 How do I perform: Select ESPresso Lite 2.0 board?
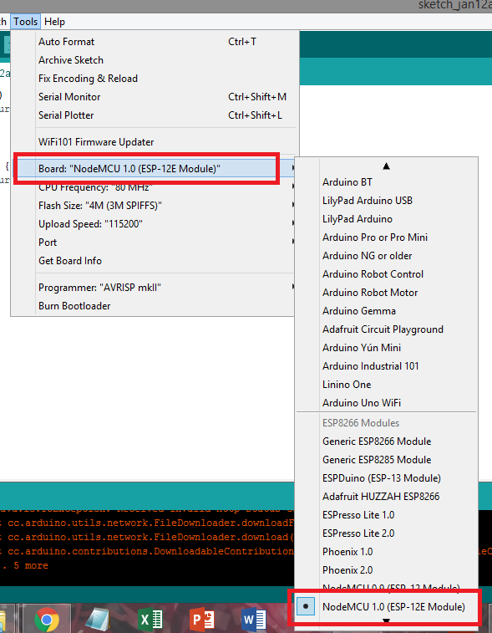tap(387, 533)
